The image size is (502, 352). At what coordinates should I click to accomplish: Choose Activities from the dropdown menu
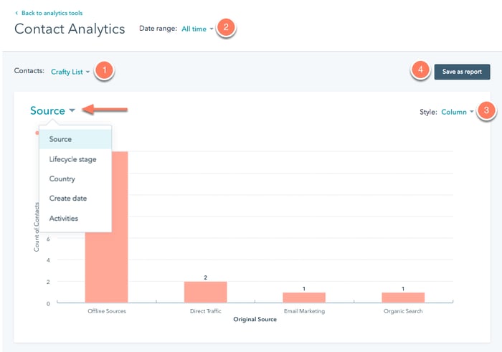(x=75, y=218)
